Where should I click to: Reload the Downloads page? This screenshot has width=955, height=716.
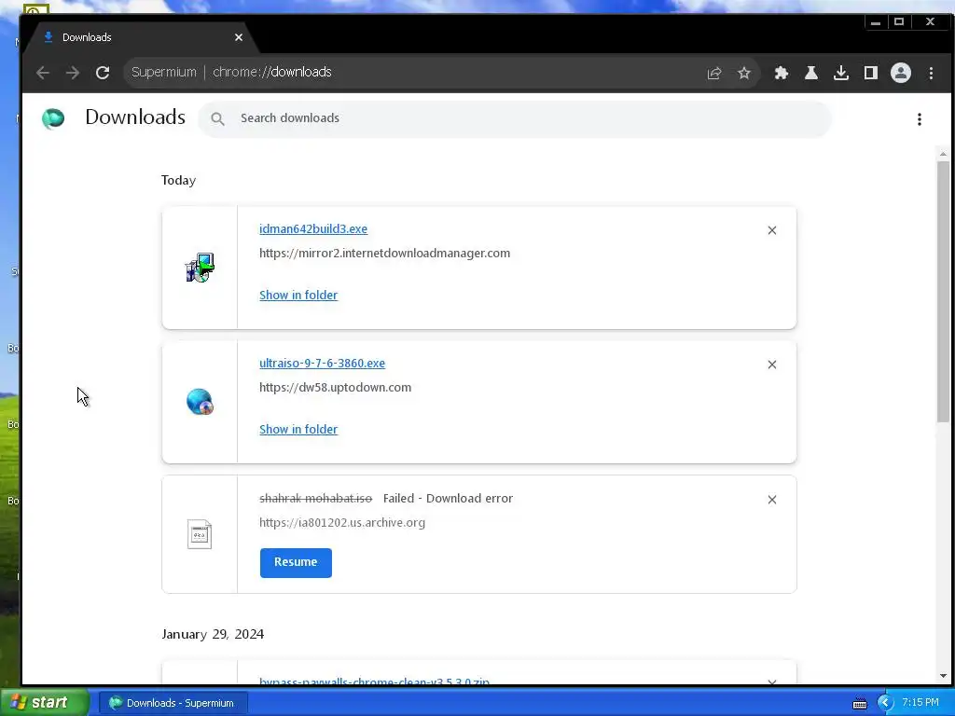point(103,73)
